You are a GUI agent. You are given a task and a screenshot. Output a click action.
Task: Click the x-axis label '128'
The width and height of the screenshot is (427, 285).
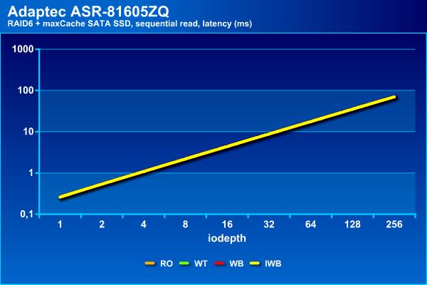pyautogui.click(x=352, y=224)
